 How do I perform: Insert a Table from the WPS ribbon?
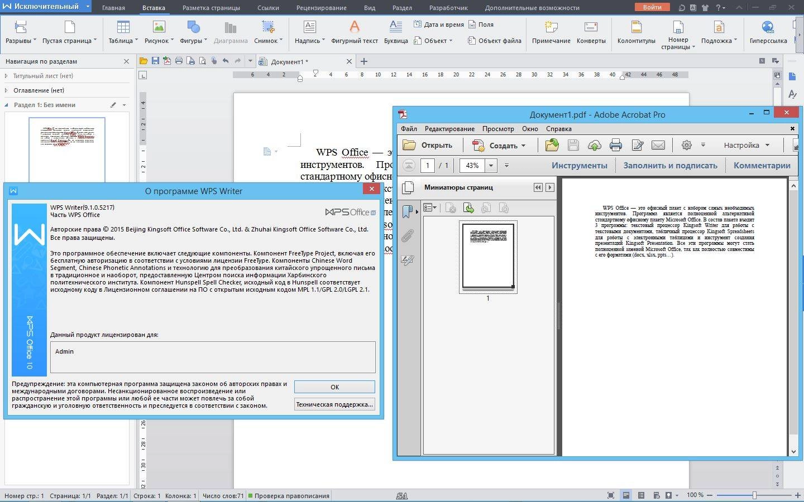coord(123,32)
